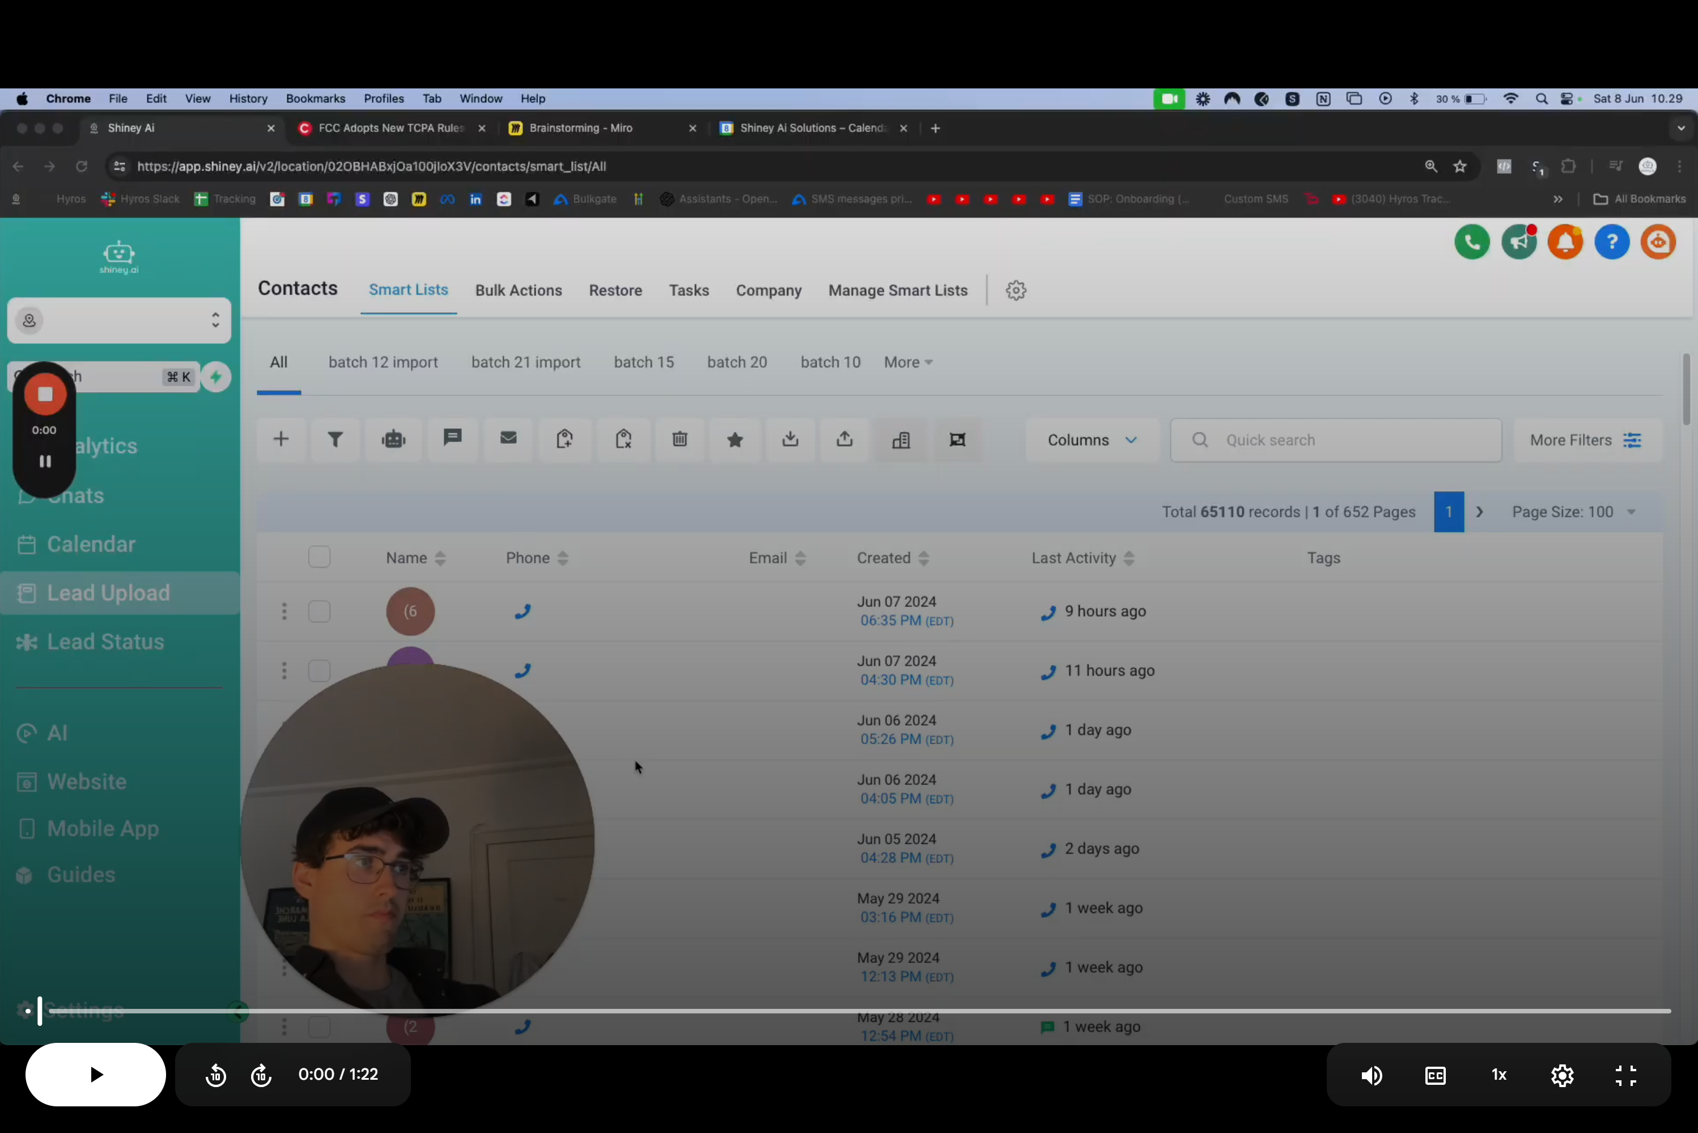The height and width of the screenshot is (1133, 1698).
Task: Click the green phone dialer icon
Action: [x=1472, y=242]
